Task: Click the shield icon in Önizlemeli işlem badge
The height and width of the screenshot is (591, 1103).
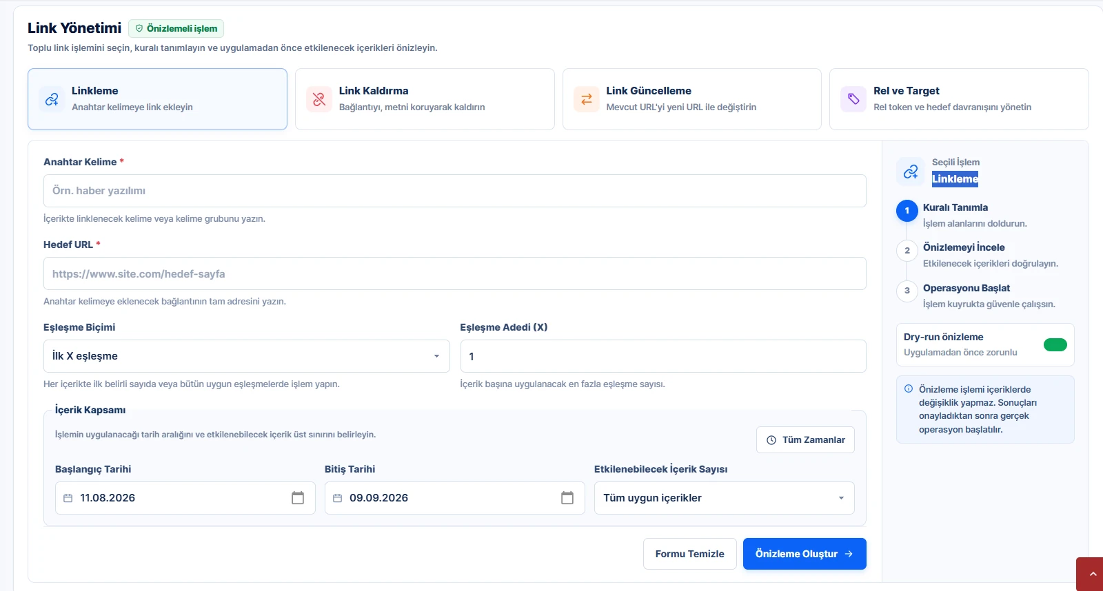Action: click(x=139, y=28)
